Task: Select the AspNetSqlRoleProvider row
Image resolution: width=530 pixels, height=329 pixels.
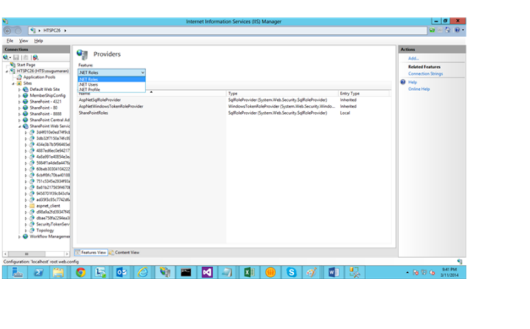Action: [x=234, y=100]
